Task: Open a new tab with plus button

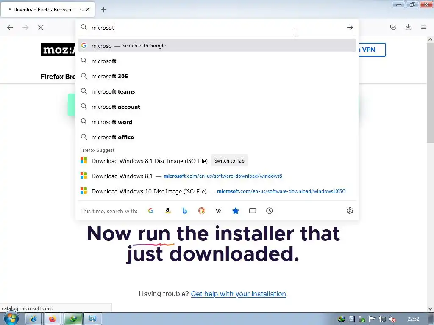Action: coord(103,10)
